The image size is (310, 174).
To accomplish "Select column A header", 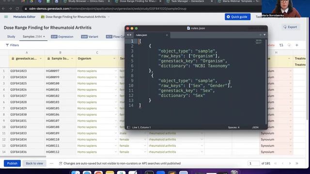I will 27,53.
